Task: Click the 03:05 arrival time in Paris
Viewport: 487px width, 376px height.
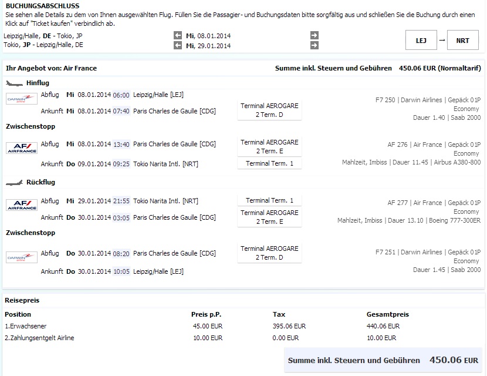Action: coord(121,217)
